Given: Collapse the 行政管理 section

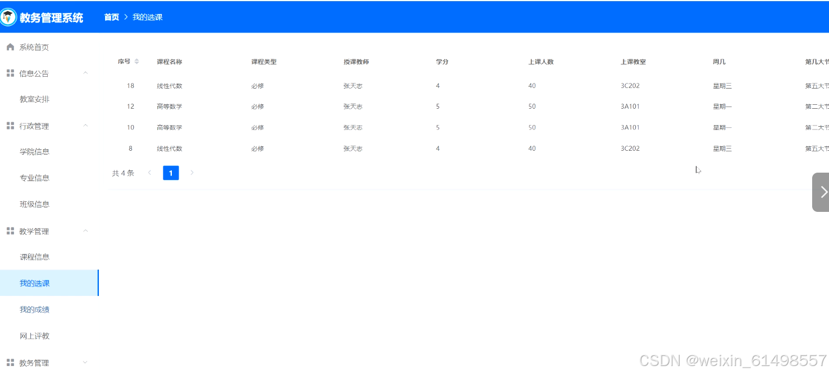Looking at the screenshot, I should point(85,126).
